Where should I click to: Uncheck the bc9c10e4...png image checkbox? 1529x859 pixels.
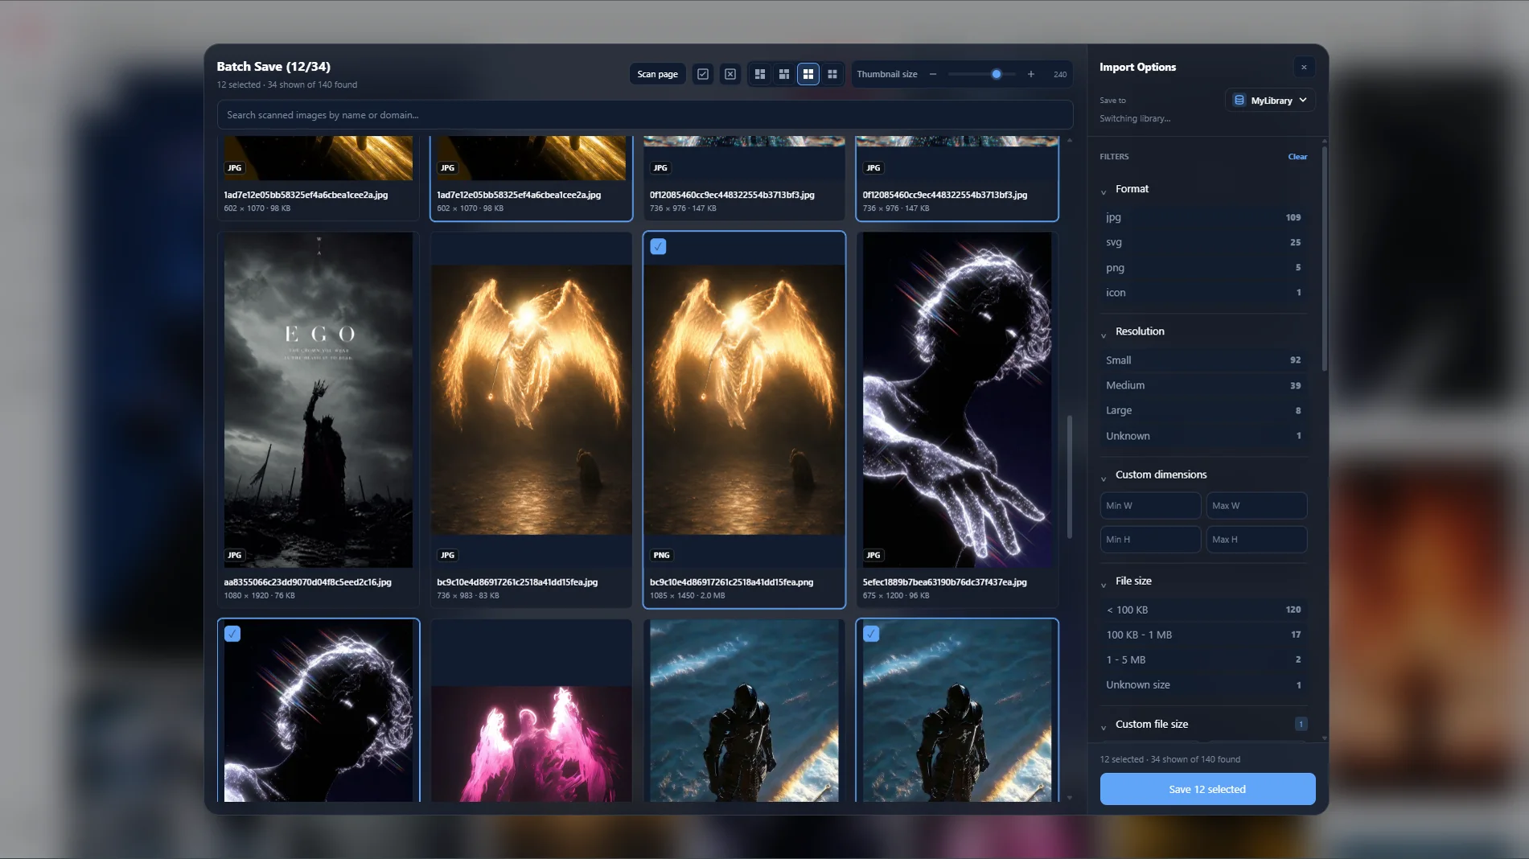[x=658, y=247]
